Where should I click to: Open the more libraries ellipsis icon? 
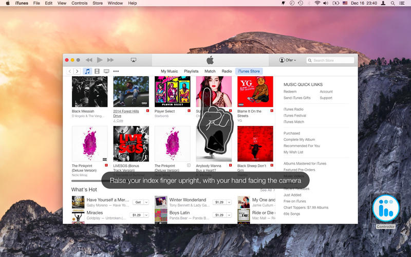(116, 71)
